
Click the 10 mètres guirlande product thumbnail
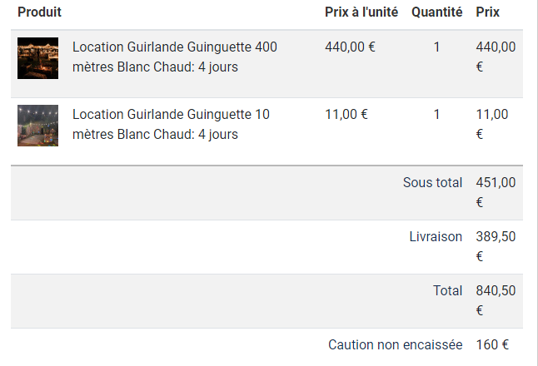tap(37, 126)
